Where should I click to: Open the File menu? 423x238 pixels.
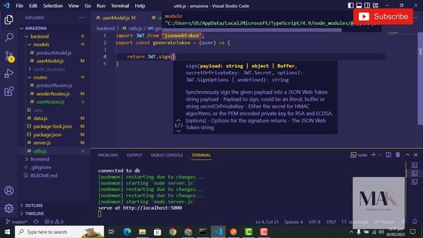coord(19,6)
